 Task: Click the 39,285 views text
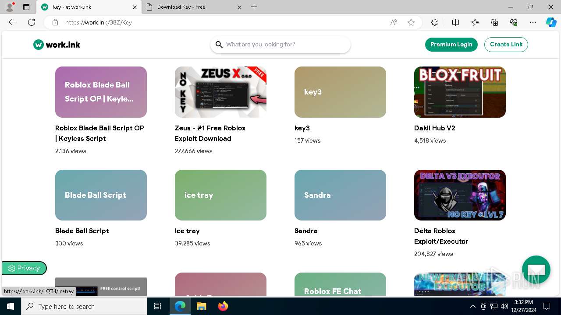pyautogui.click(x=192, y=243)
